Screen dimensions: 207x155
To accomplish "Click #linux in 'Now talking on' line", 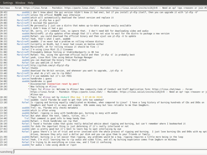I will [53, 87].
